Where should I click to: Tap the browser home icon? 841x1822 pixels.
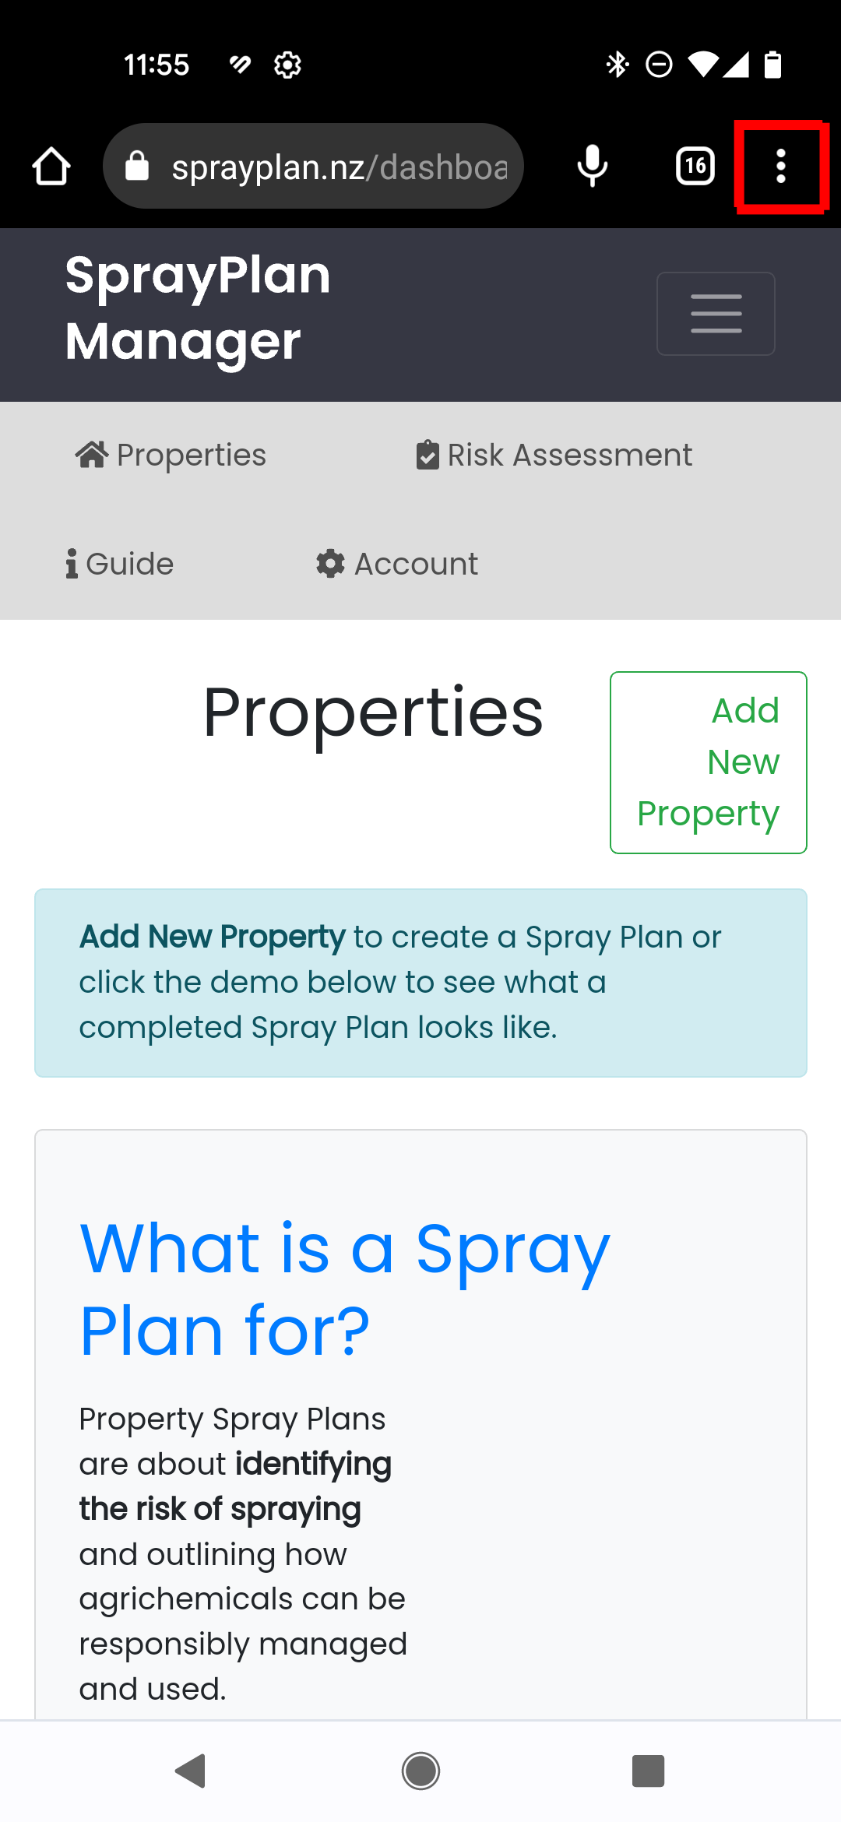pos(51,165)
